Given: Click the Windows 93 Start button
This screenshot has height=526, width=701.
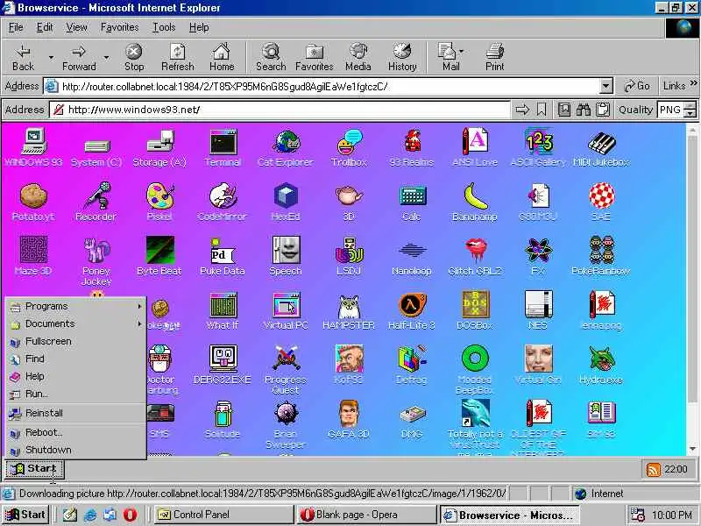Looking at the screenshot, I should point(34,469).
